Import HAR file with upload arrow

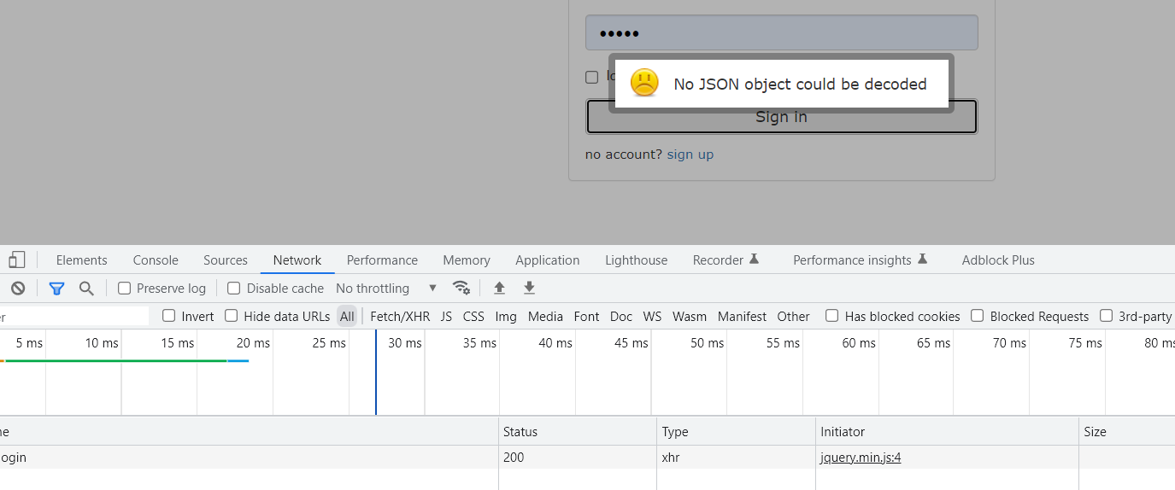point(500,289)
